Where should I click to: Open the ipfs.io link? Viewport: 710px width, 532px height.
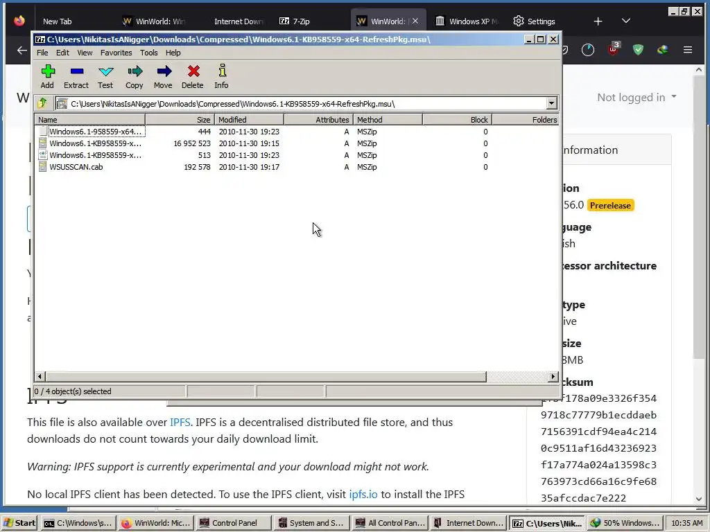tap(363, 494)
